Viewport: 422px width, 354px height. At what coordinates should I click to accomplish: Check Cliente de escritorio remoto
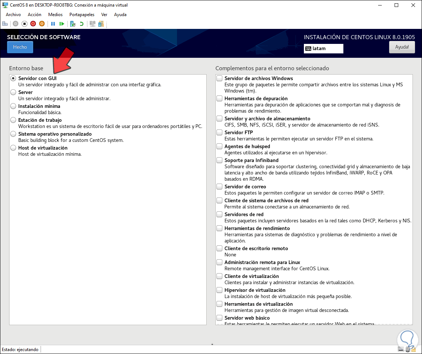click(220, 248)
